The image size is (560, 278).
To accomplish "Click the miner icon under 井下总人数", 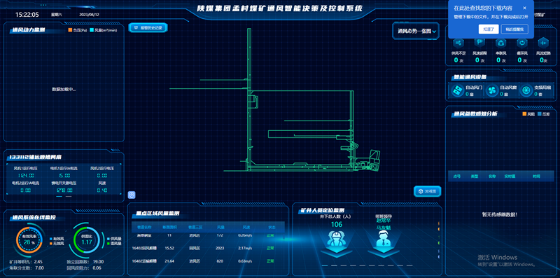I will [x=337, y=238].
